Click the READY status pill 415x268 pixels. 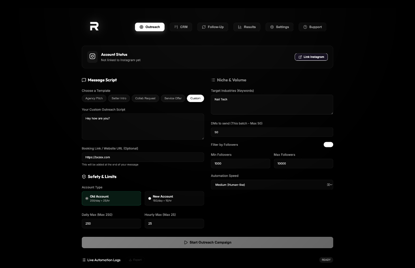tap(326, 260)
